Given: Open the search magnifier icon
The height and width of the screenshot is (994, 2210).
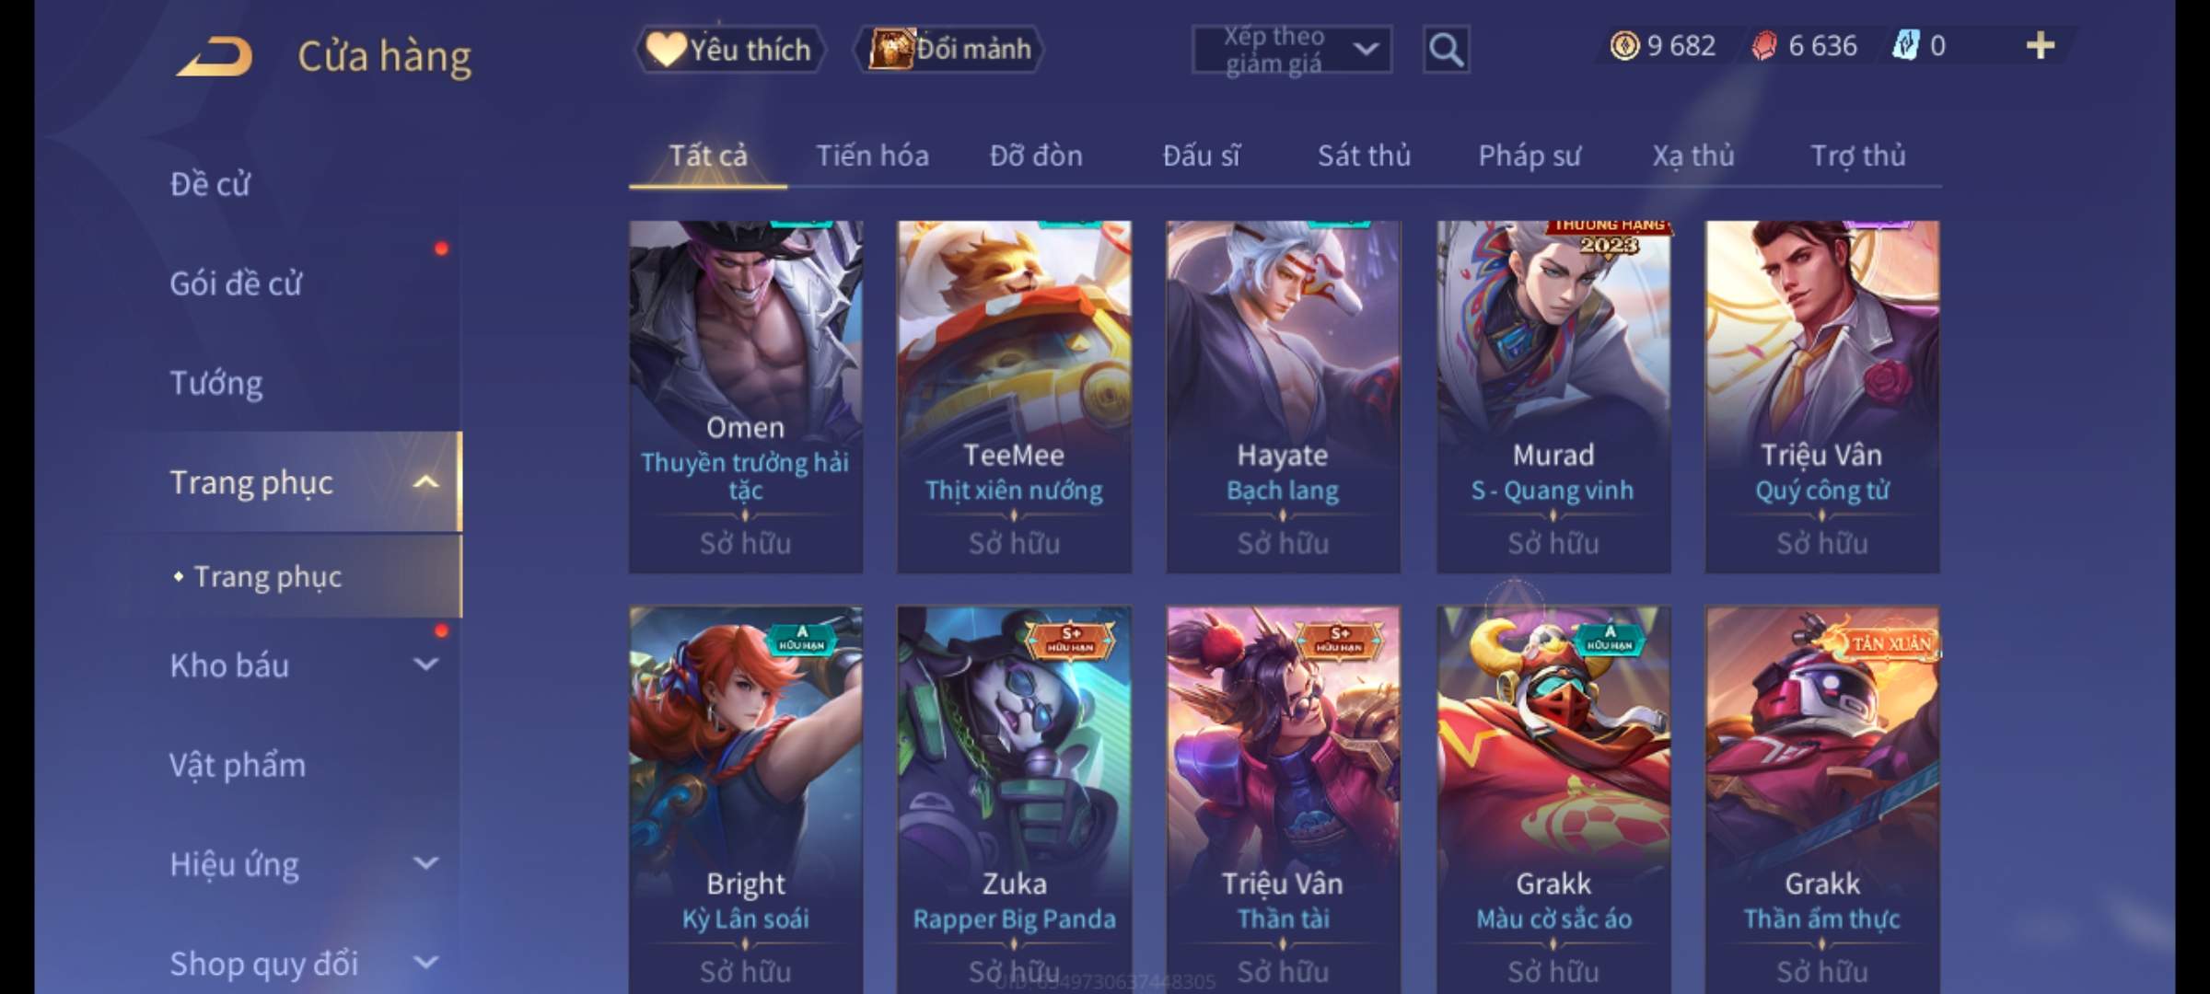Looking at the screenshot, I should (1446, 49).
